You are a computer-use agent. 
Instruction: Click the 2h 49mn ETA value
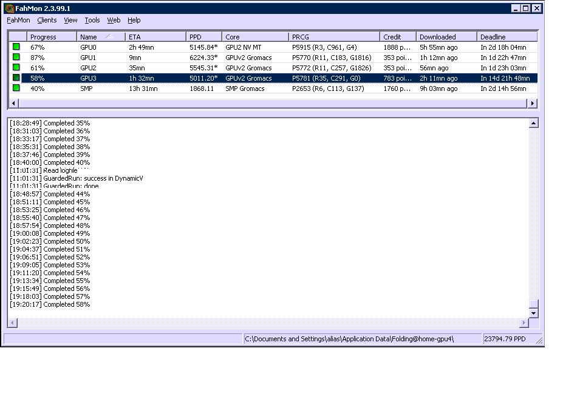142,47
